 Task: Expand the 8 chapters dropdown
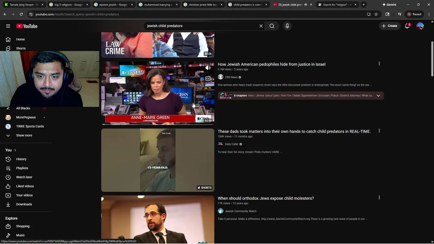378,96
